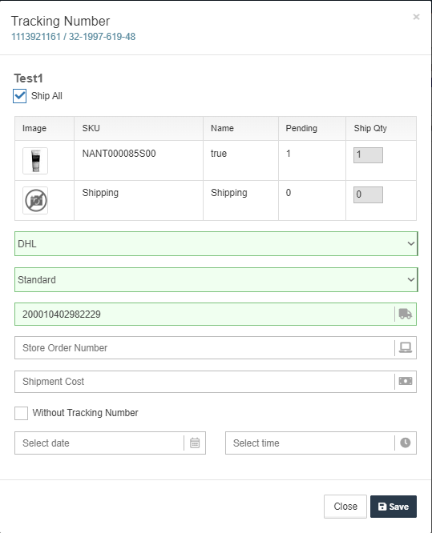Open the DHL carrier dropdown
Image resolution: width=432 pixels, height=533 pixels.
(x=216, y=244)
